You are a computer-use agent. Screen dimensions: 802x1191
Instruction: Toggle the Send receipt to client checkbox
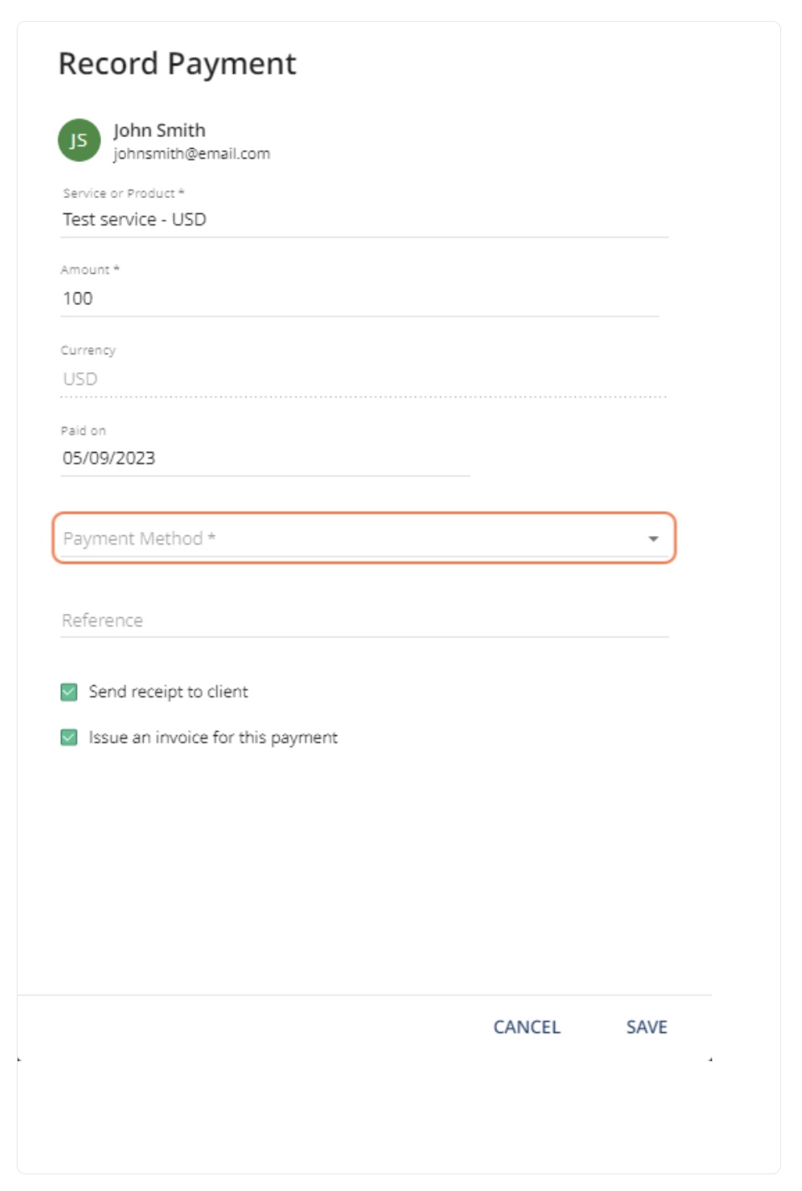69,692
